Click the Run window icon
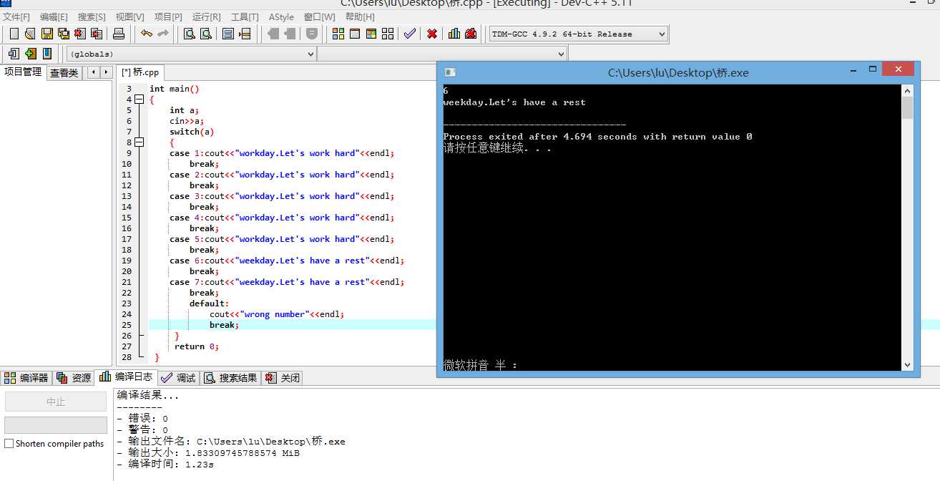Image resolution: width=940 pixels, height=481 pixels. (x=355, y=34)
